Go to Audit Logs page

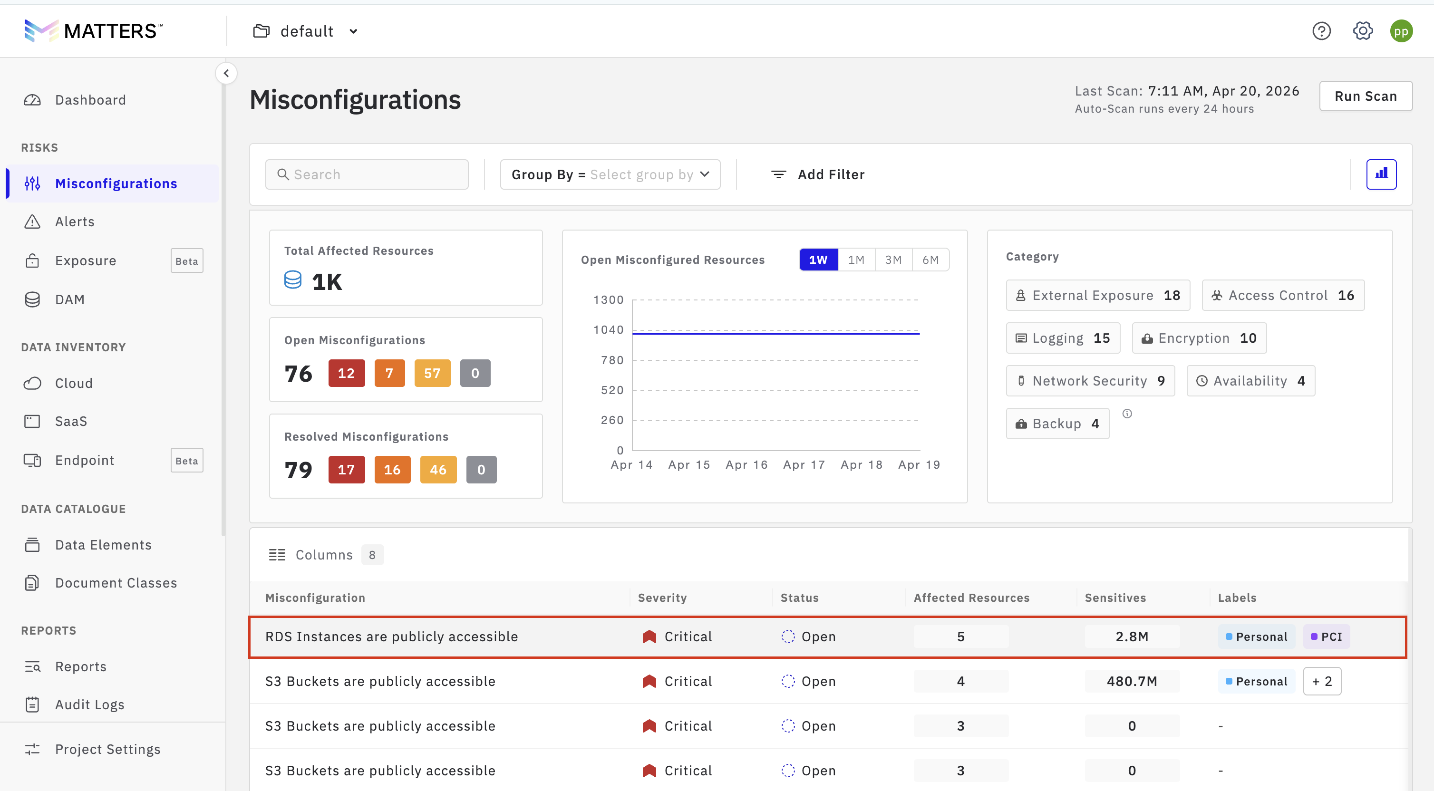(x=89, y=704)
